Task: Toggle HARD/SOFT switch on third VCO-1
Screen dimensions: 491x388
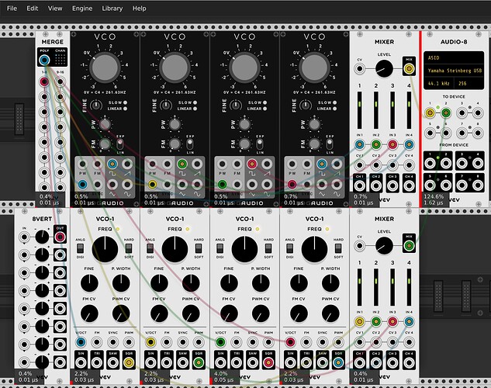Action: coord(268,248)
